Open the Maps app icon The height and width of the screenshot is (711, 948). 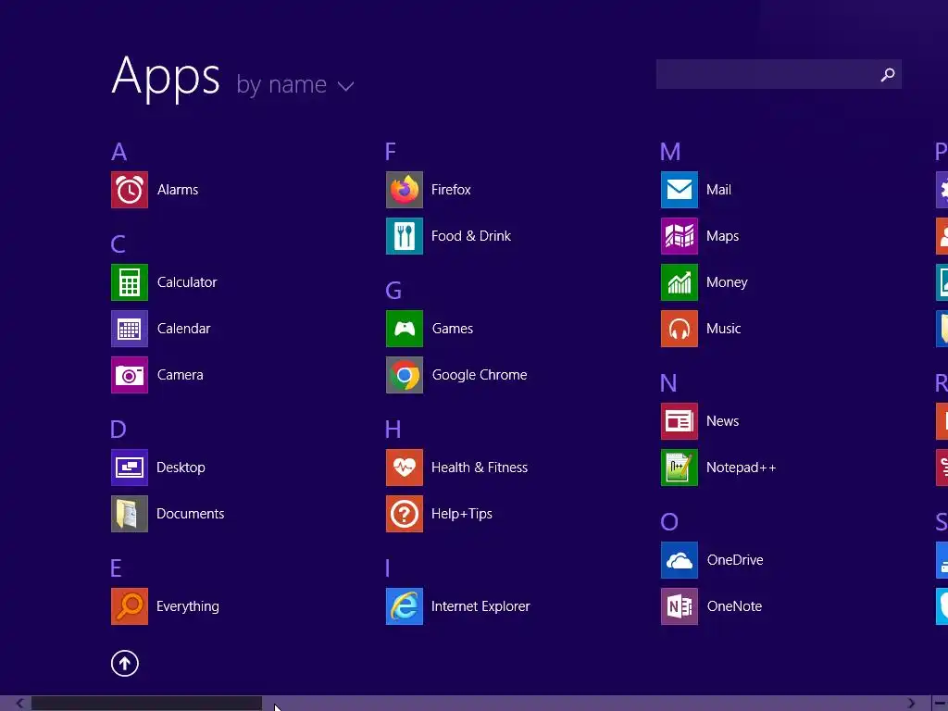680,236
